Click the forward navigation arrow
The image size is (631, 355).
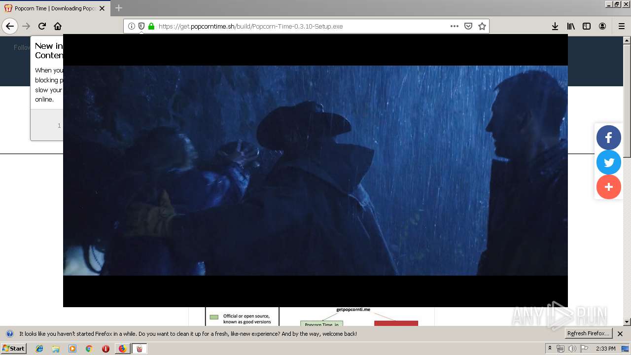26,26
